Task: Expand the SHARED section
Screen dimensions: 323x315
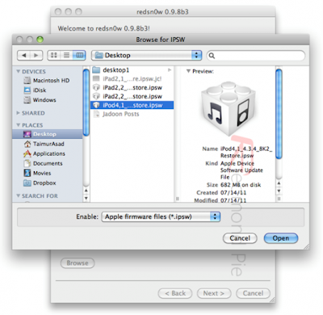Action: click(19, 113)
